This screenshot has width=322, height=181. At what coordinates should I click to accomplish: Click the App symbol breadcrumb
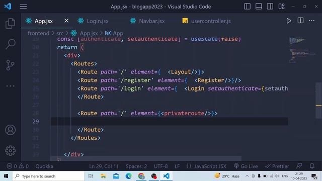point(118,33)
